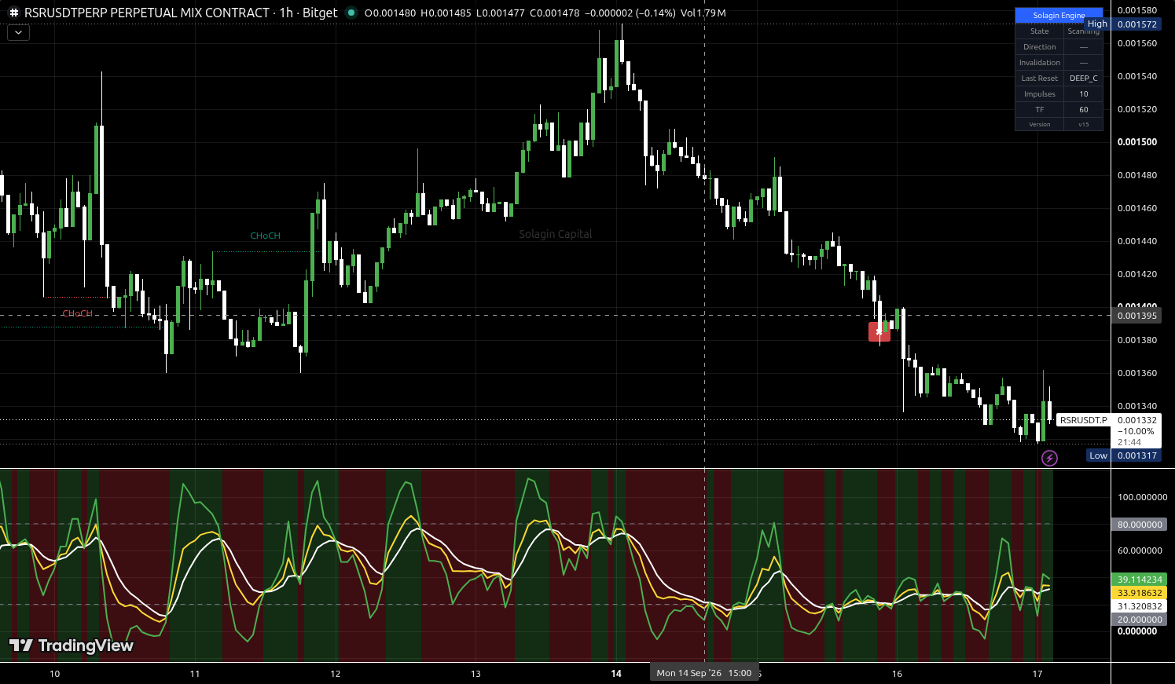Screen dimensions: 1175x684
Task: Click the High price label 0.001572
Action: click(x=1137, y=24)
